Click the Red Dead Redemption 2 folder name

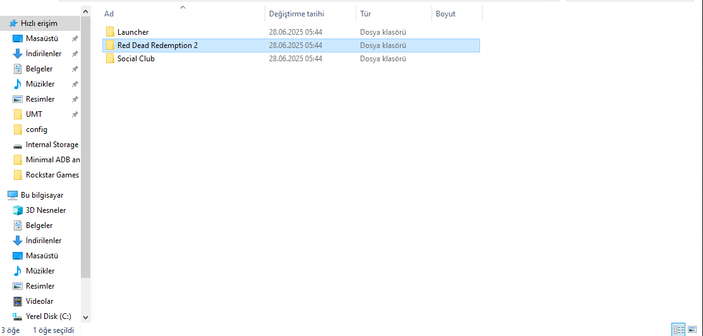pos(157,45)
